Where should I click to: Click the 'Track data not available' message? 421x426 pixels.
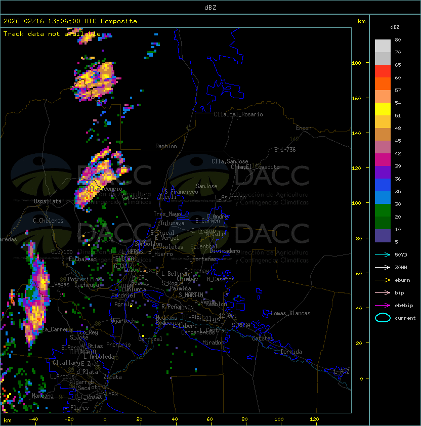pyautogui.click(x=52, y=34)
